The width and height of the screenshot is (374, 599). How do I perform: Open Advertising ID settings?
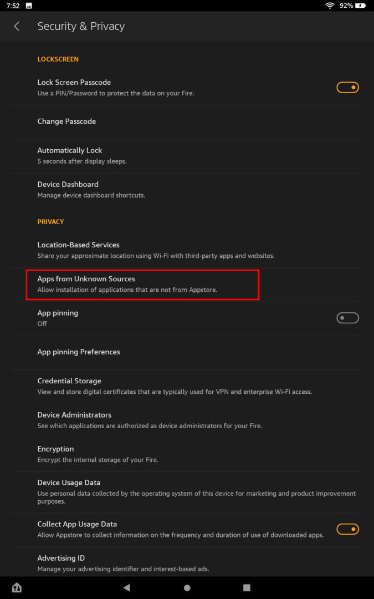[61, 563]
